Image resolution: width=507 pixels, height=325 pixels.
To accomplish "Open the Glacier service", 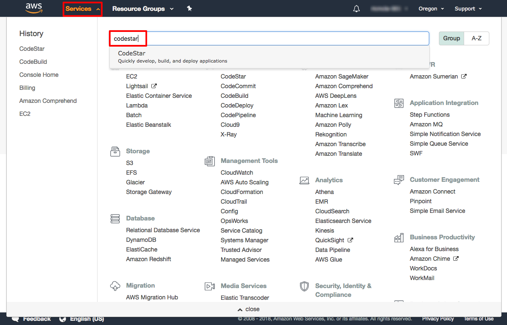I will 135,182.
